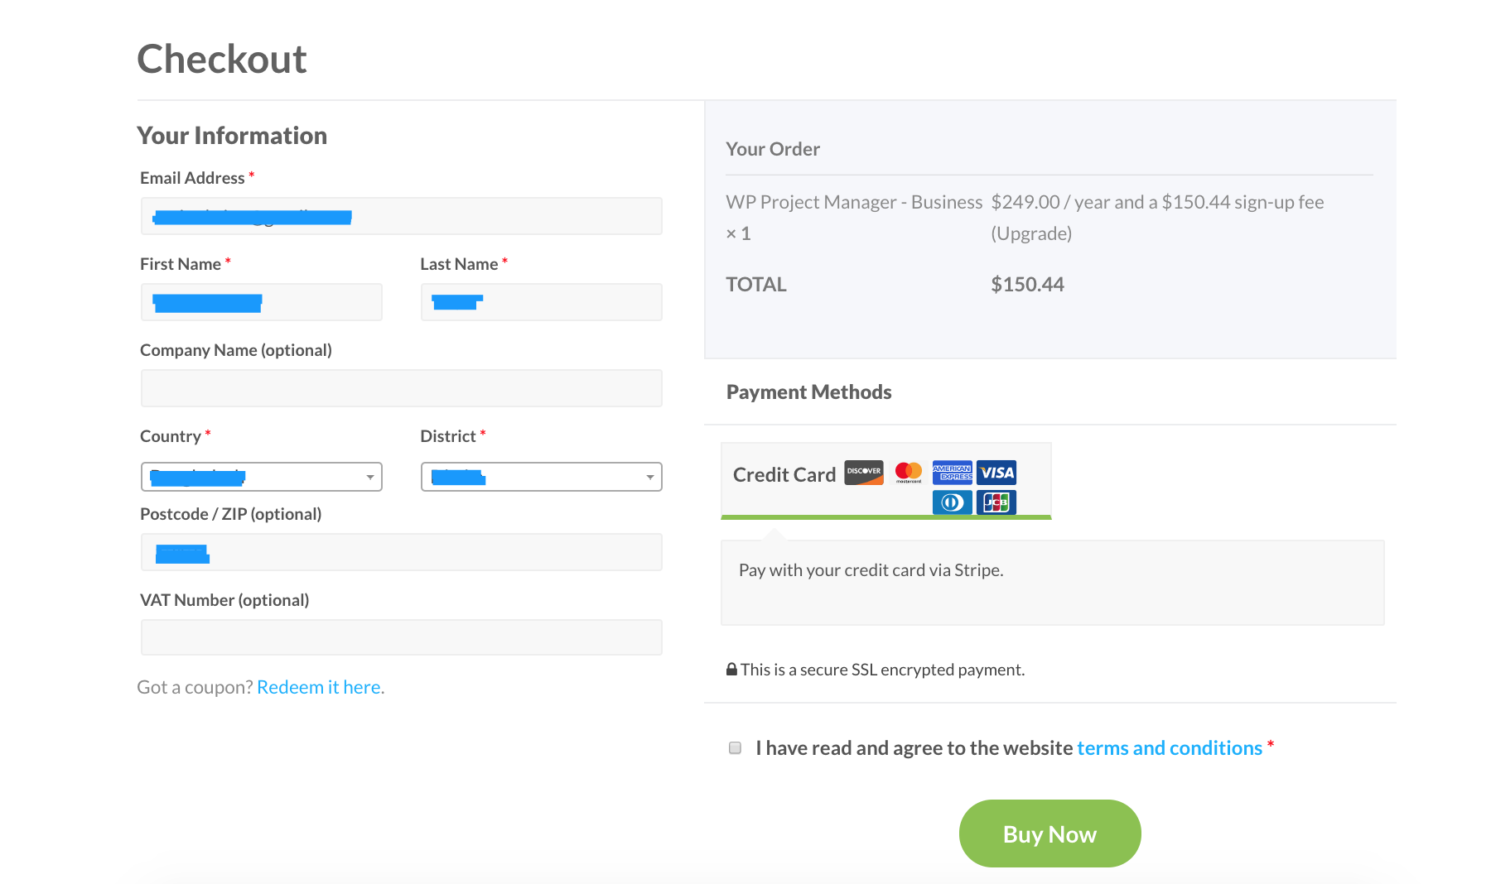Click the Discover card logo
The width and height of the screenshot is (1491, 884).
863,473
